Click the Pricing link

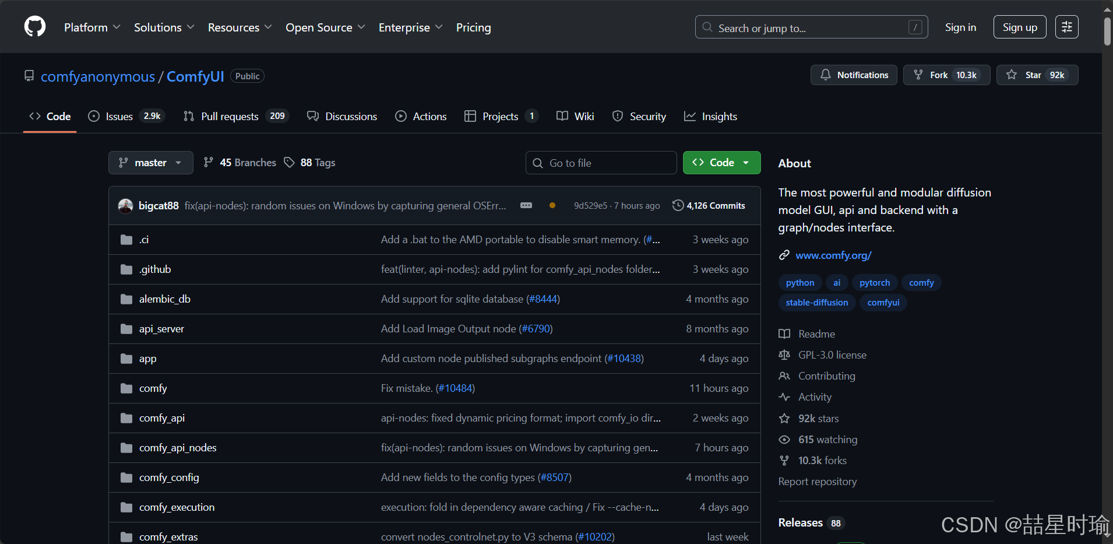473,27
